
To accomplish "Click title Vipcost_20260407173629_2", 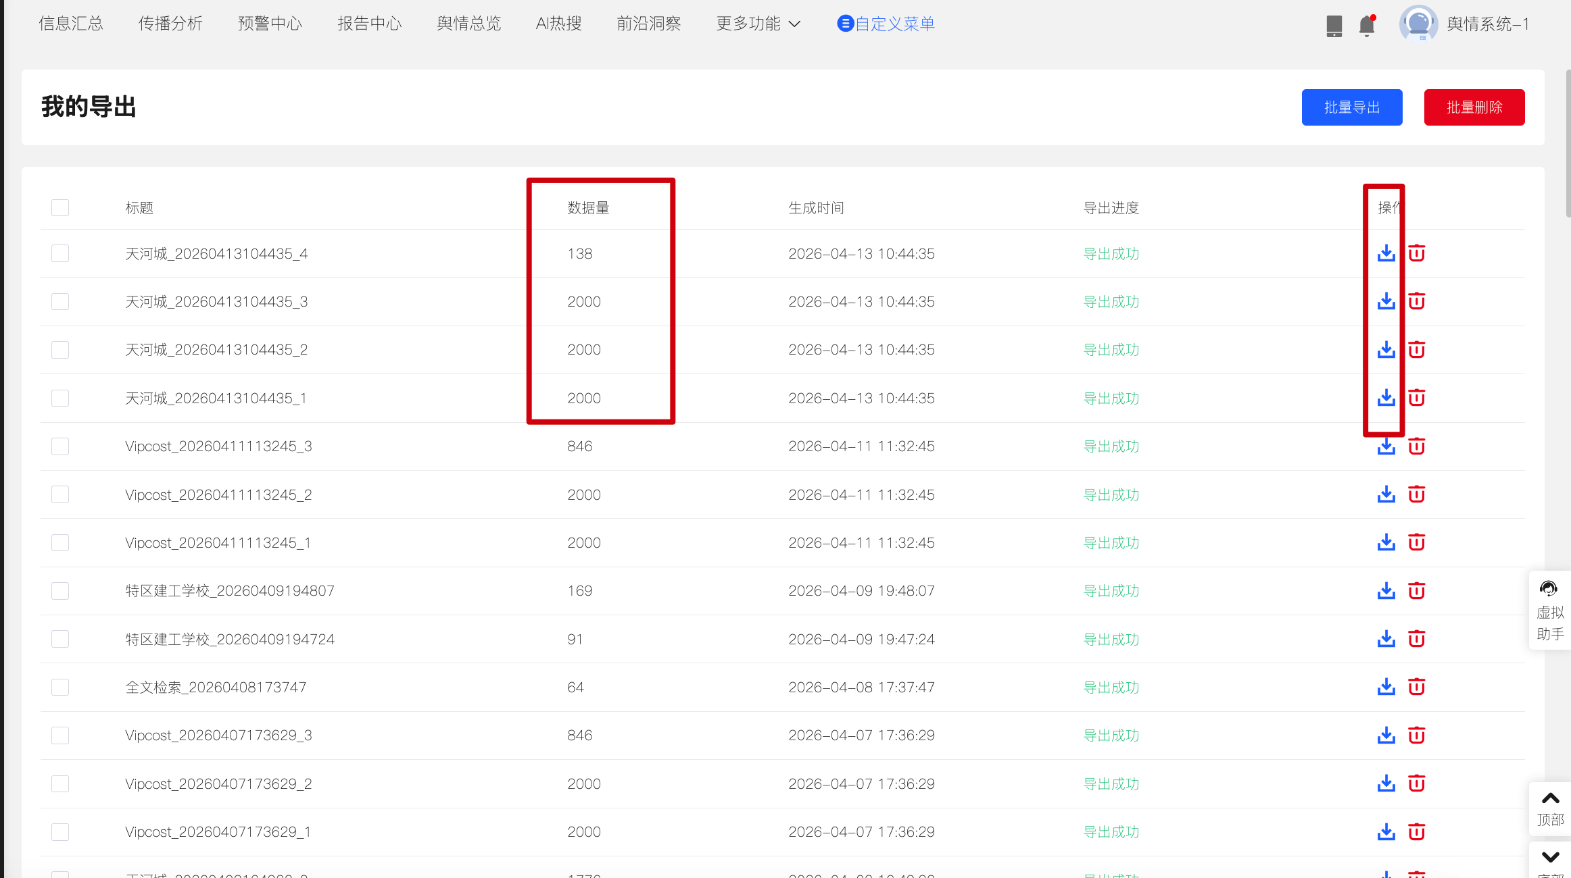I will [x=218, y=783].
